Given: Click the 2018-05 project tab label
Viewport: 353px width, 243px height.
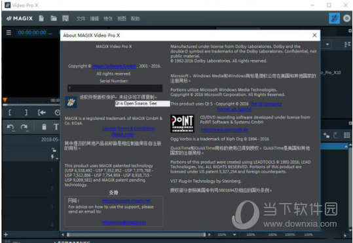Looking at the screenshot, I should [x=50, y=140].
